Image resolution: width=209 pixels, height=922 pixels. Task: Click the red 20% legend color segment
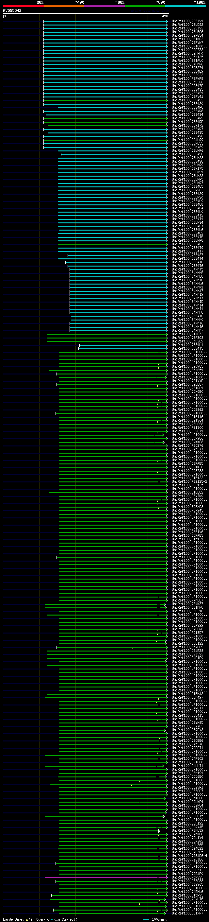(x=23, y=6)
